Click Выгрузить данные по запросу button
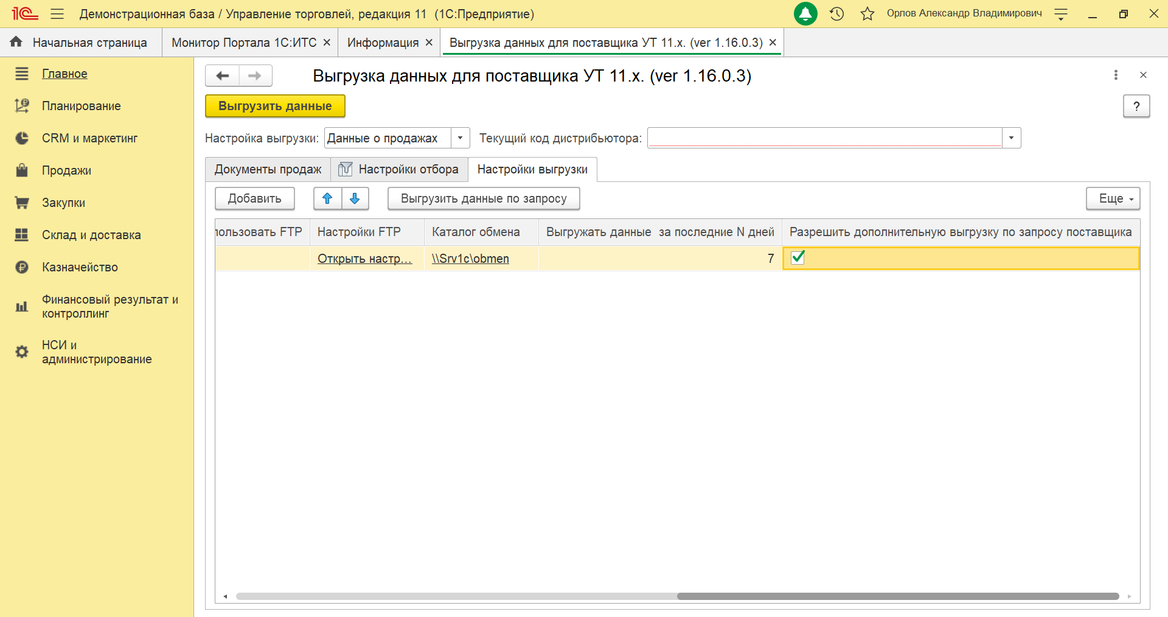Image resolution: width=1168 pixels, height=617 pixels. click(484, 198)
